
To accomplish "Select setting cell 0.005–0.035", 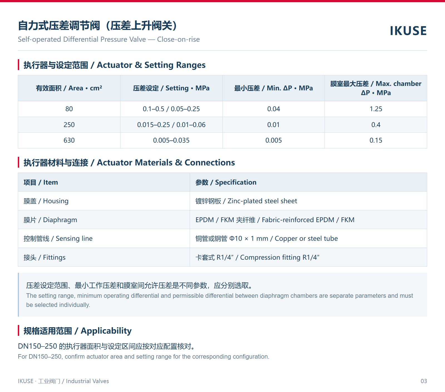I will [x=171, y=140].
